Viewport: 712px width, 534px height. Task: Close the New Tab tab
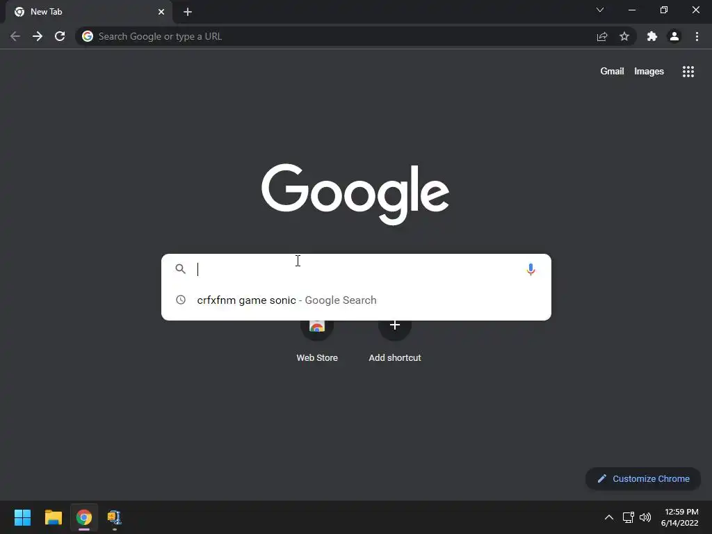[161, 12]
